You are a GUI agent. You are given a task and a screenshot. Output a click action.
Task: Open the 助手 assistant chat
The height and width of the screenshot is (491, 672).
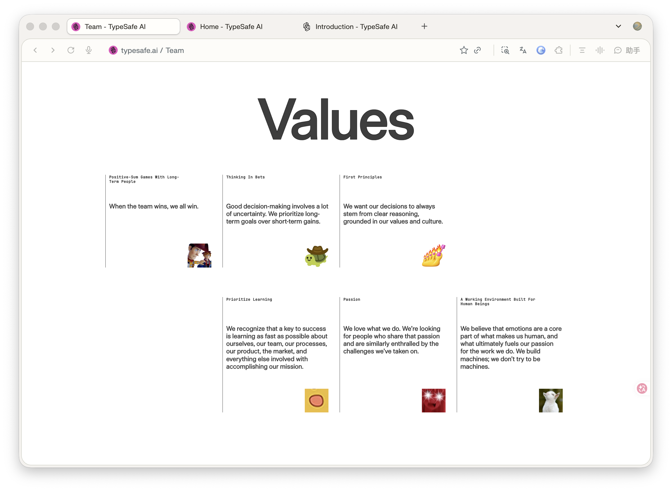(627, 50)
